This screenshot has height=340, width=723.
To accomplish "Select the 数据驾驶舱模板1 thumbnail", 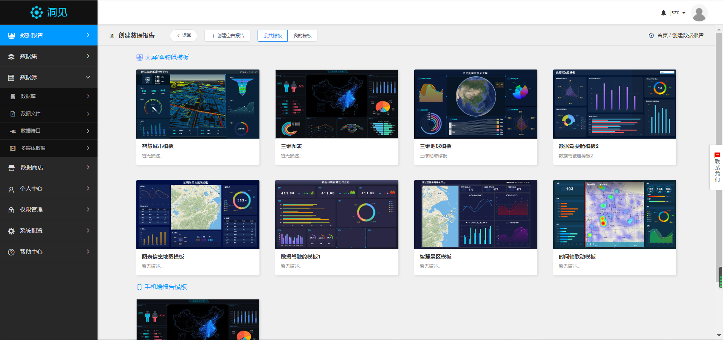I will tap(337, 215).
